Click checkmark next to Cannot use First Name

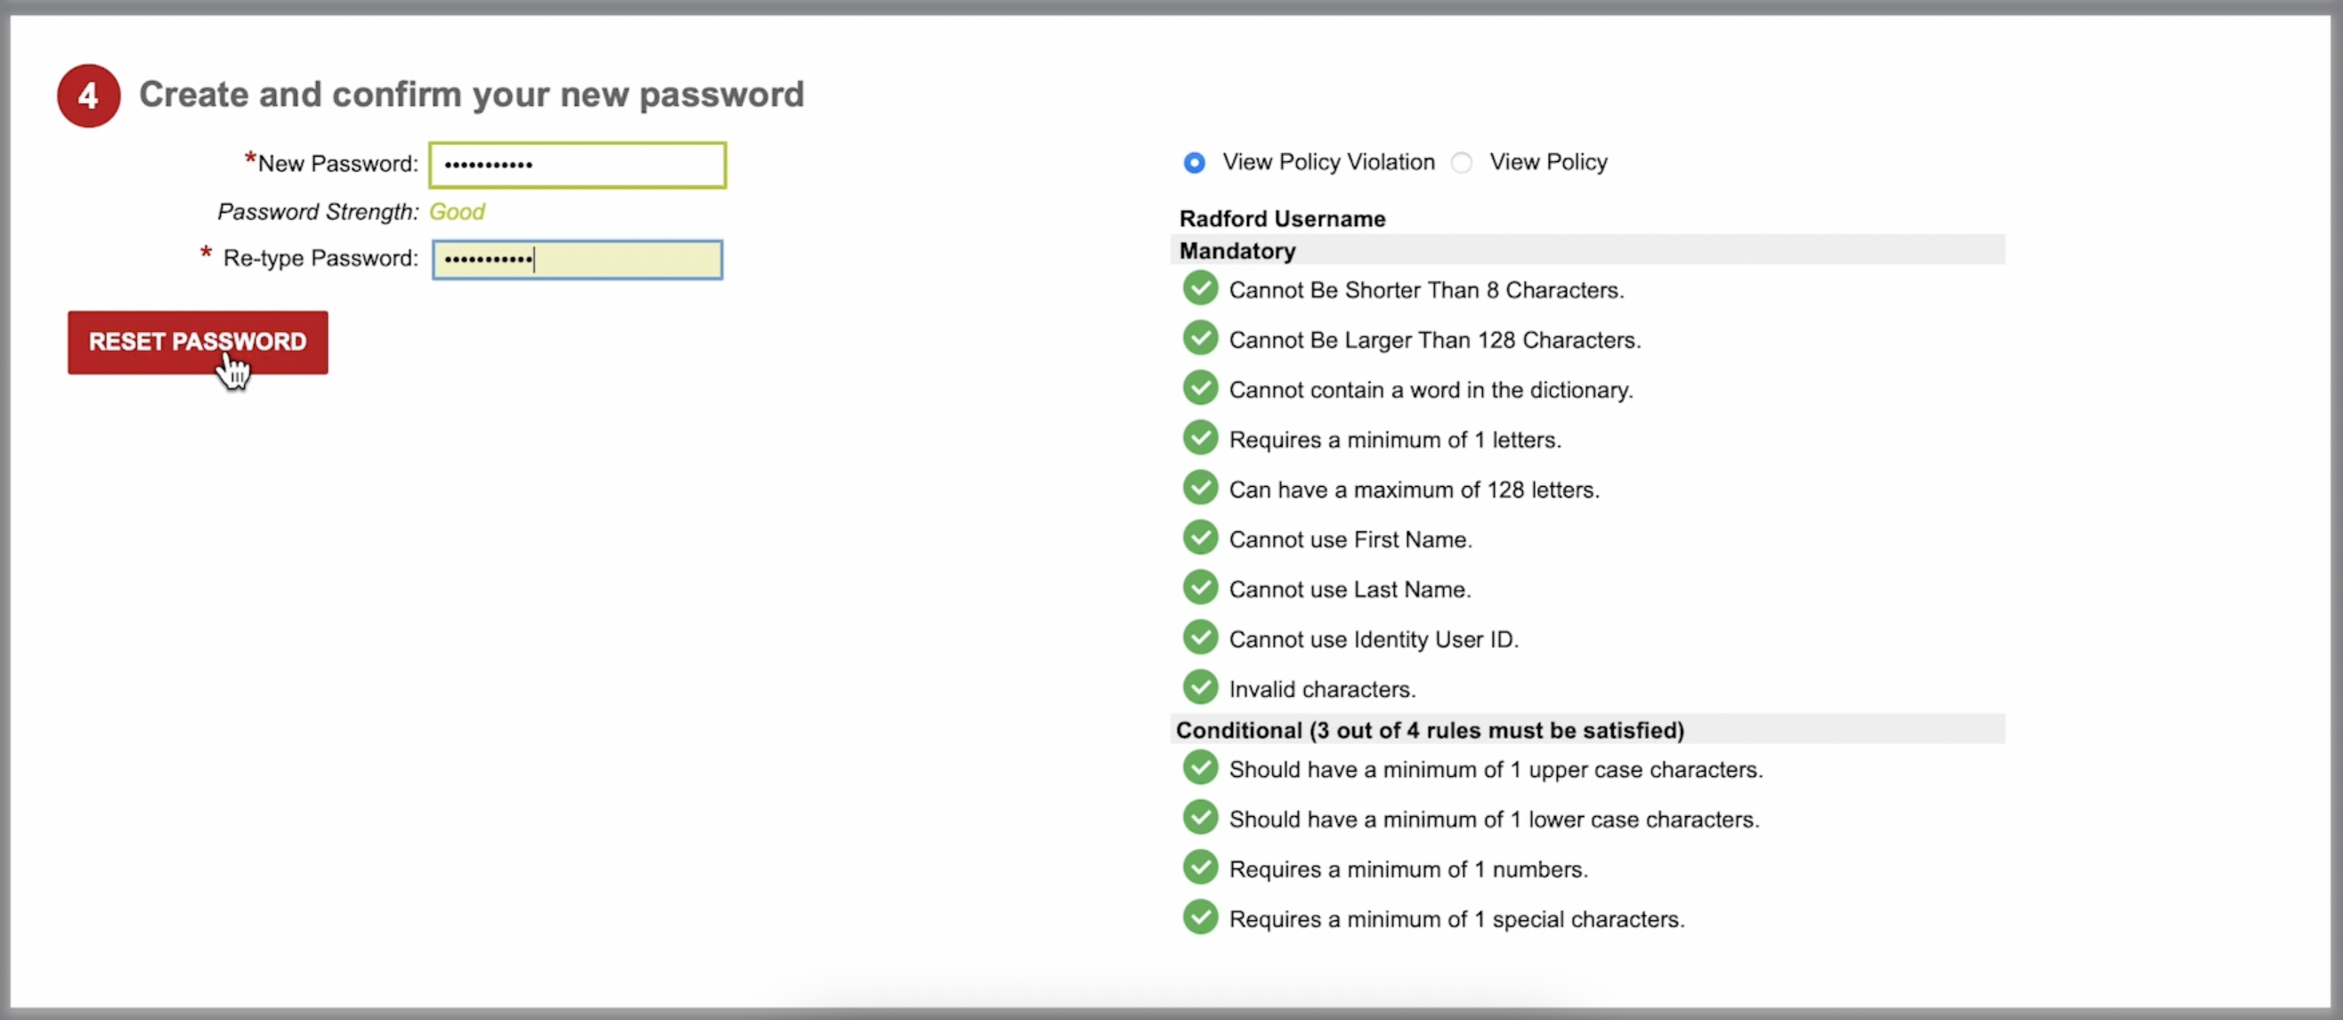click(x=1201, y=538)
